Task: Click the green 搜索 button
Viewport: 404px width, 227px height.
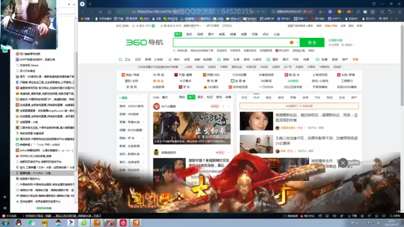Action: (312, 42)
